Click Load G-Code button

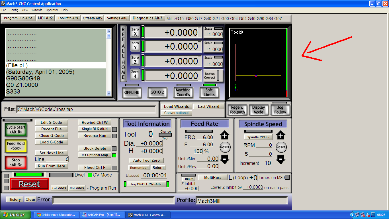coord(51,142)
